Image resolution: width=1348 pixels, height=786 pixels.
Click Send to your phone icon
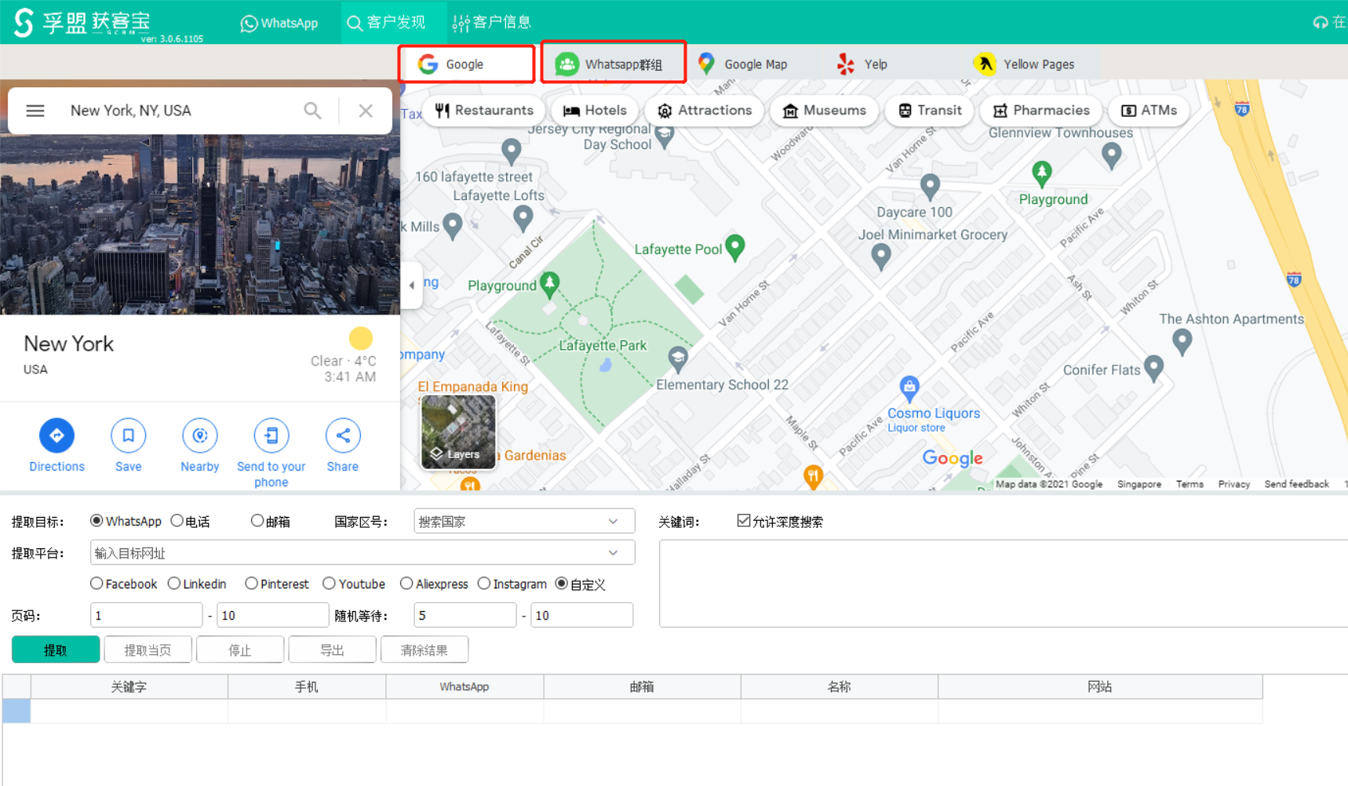click(271, 435)
